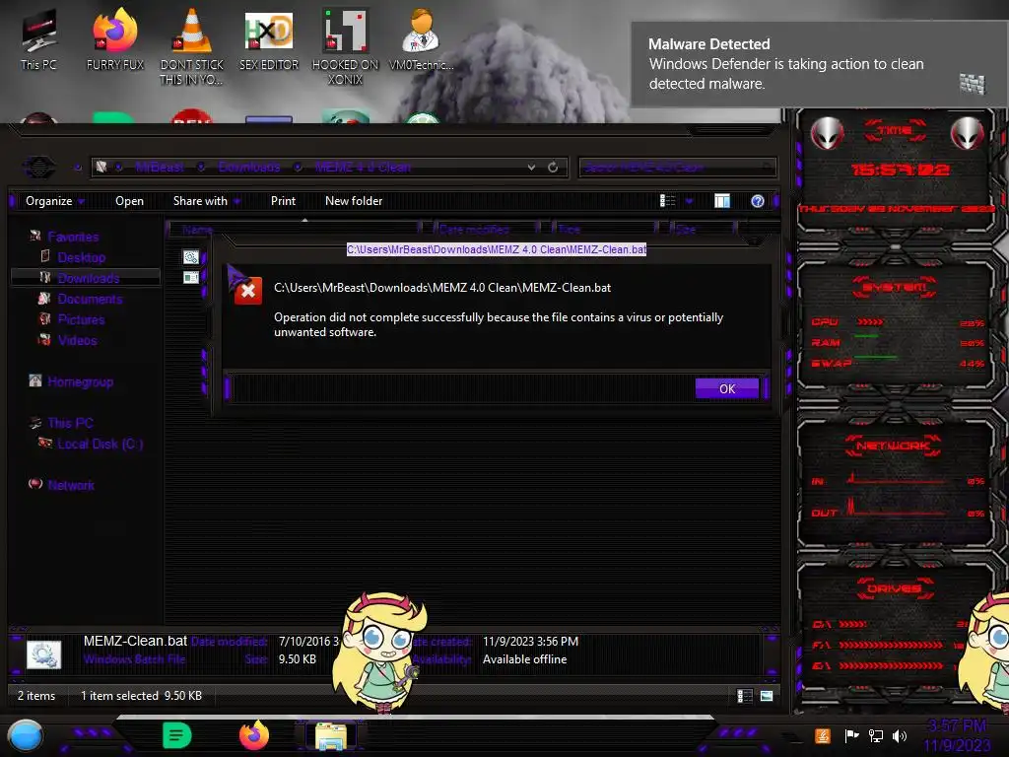
Task: Click New folder in toolbar
Action: 354,201
